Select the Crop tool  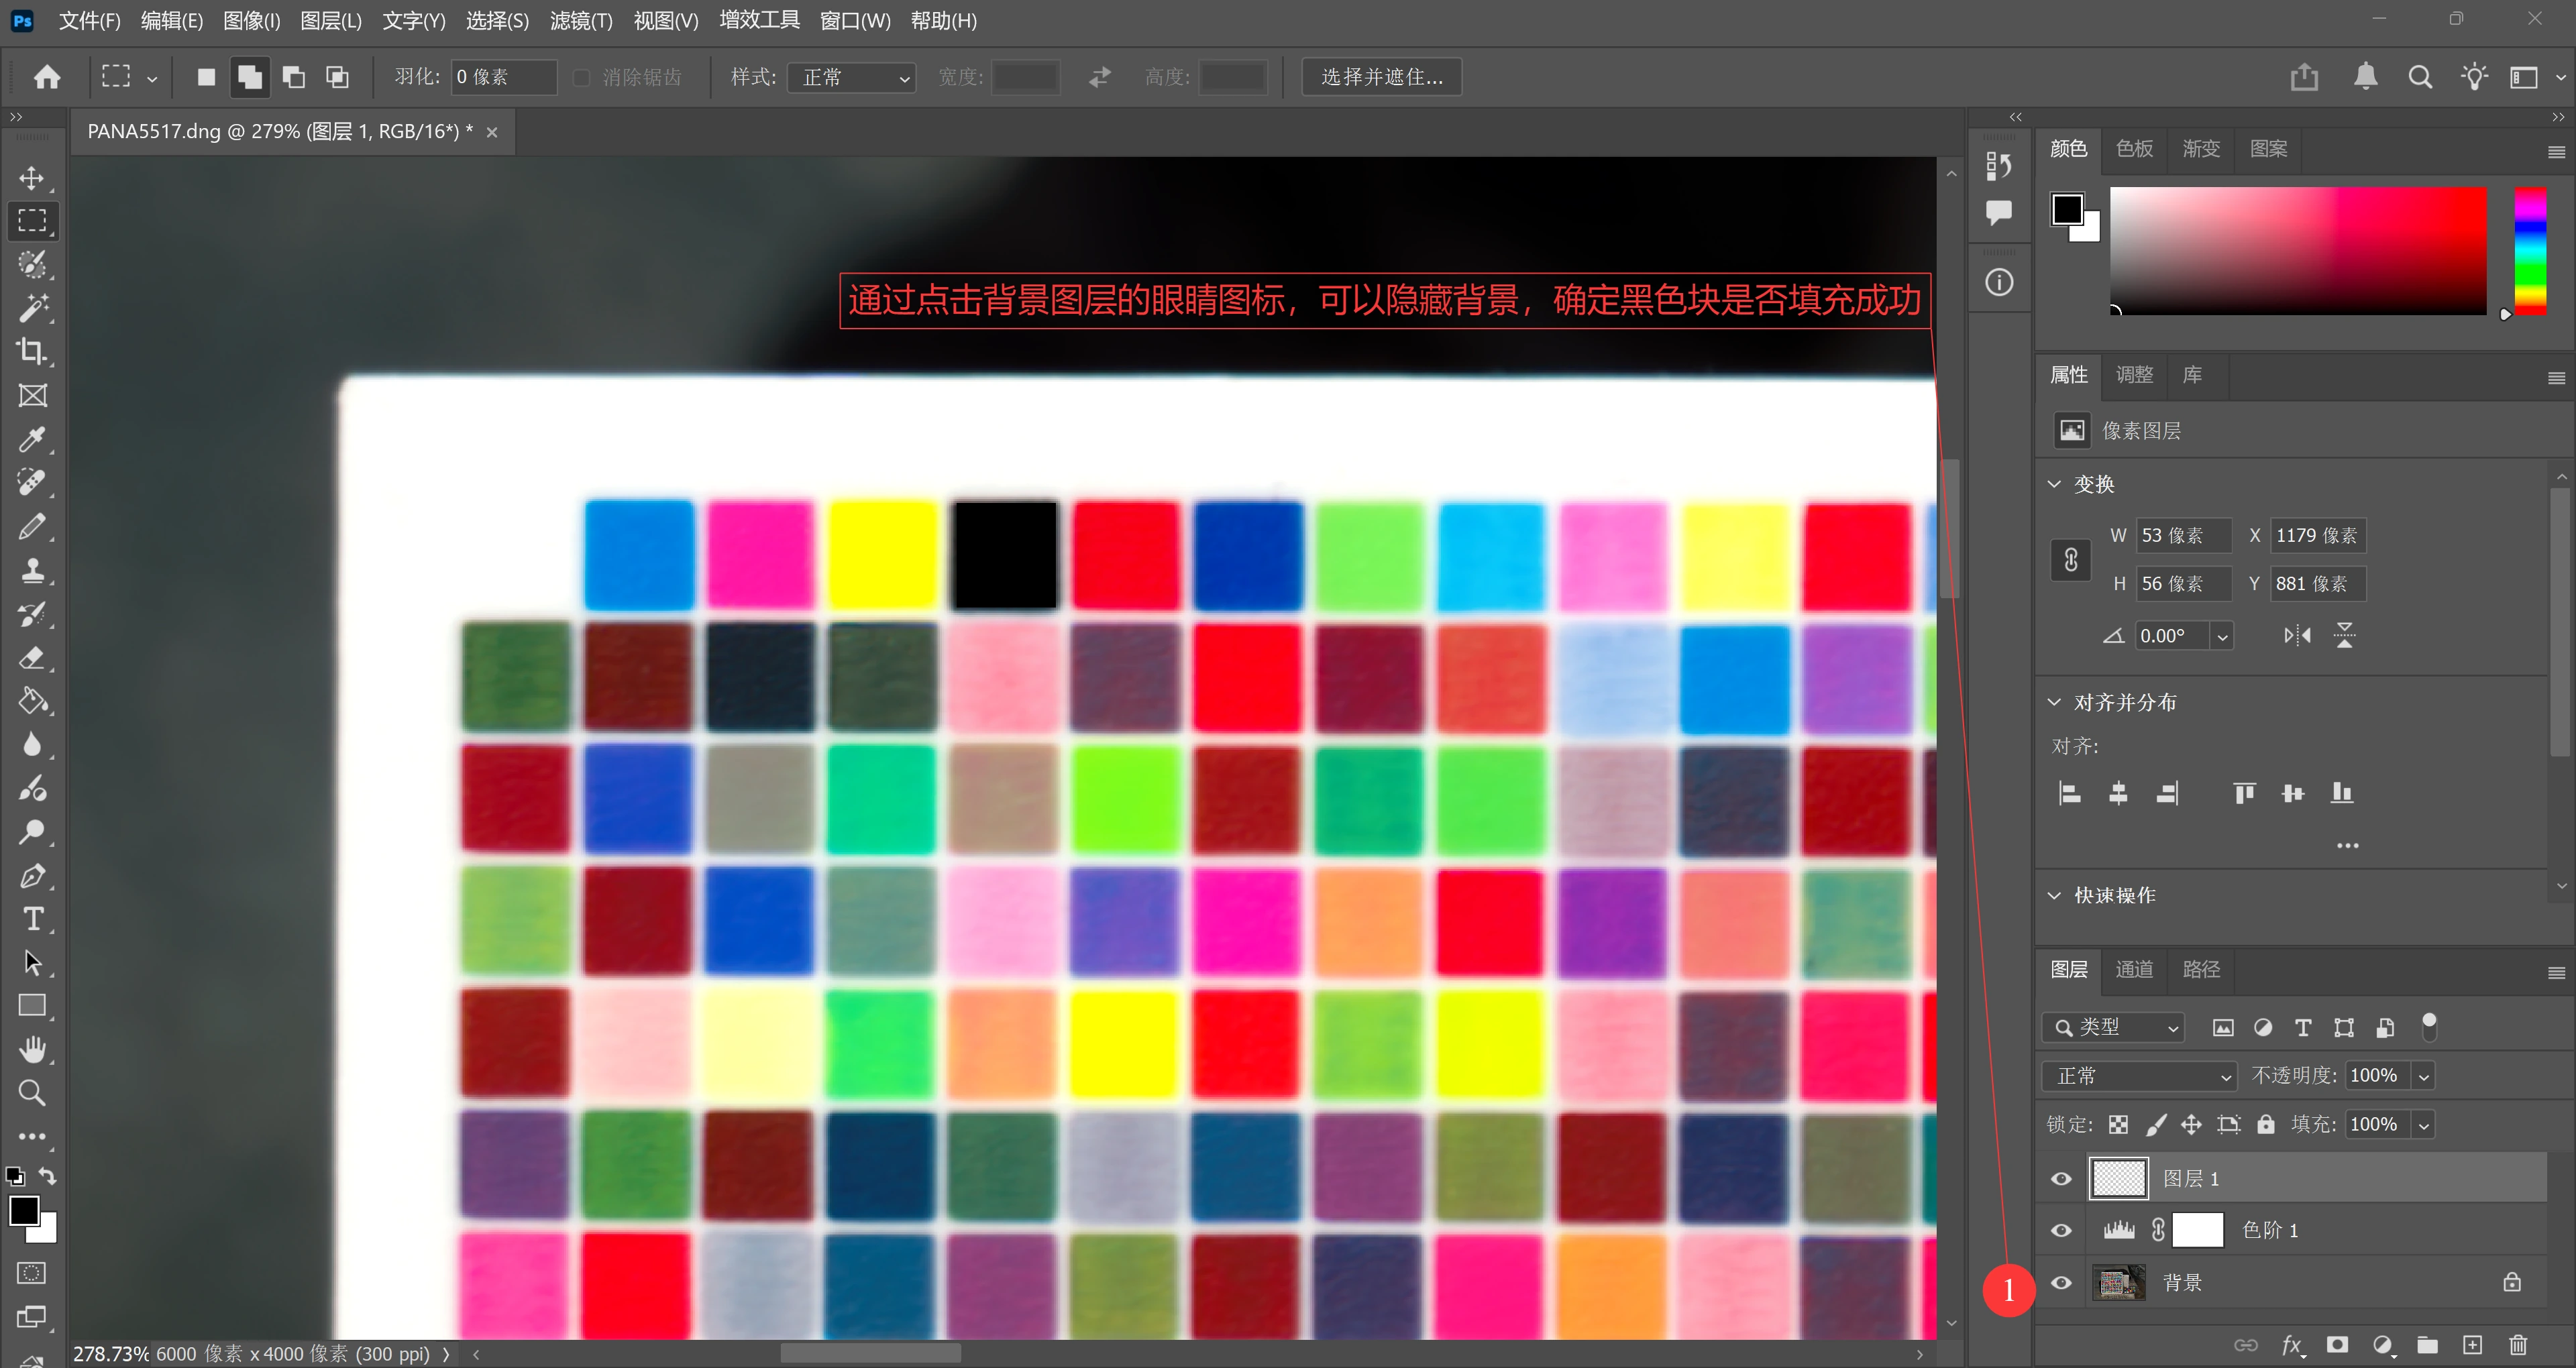(x=32, y=351)
